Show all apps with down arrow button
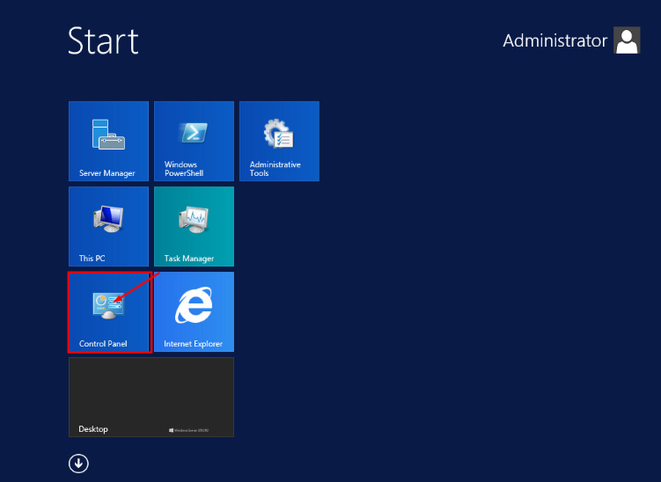 click(78, 464)
